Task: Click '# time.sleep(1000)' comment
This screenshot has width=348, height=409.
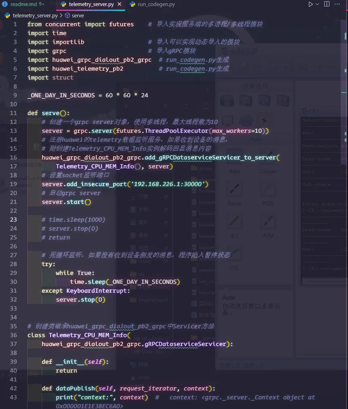Action: click(73, 220)
